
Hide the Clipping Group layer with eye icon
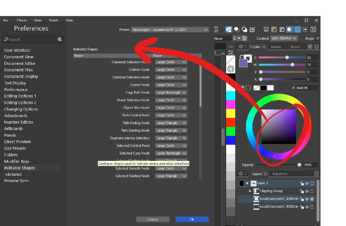pyautogui.click(x=307, y=191)
